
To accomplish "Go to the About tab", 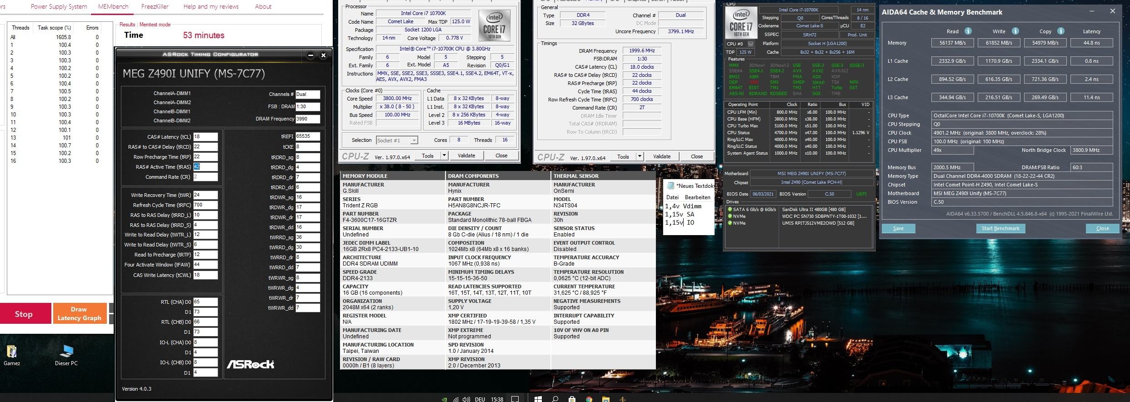I will (263, 6).
